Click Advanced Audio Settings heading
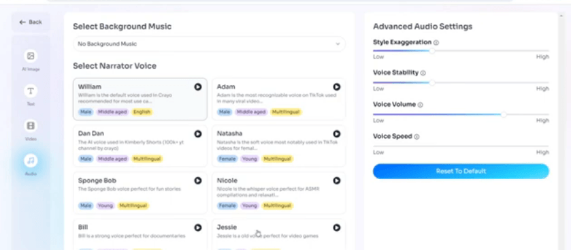571x250 pixels. pyautogui.click(x=423, y=27)
